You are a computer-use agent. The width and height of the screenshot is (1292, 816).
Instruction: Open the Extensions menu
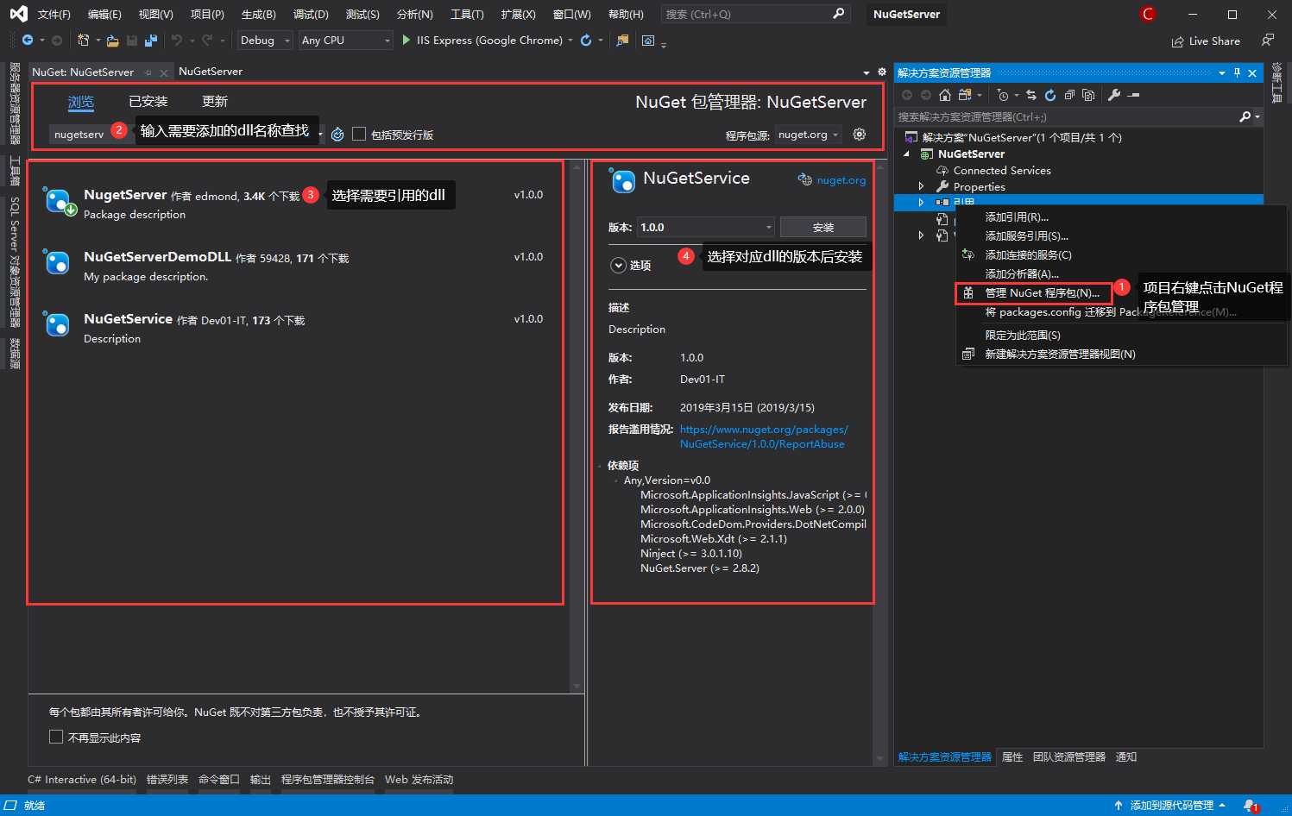click(x=518, y=15)
